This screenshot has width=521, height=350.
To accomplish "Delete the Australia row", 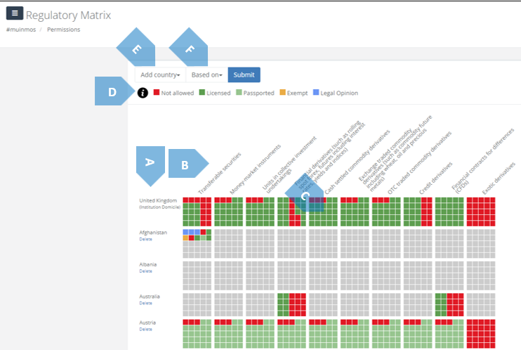I will [x=145, y=303].
